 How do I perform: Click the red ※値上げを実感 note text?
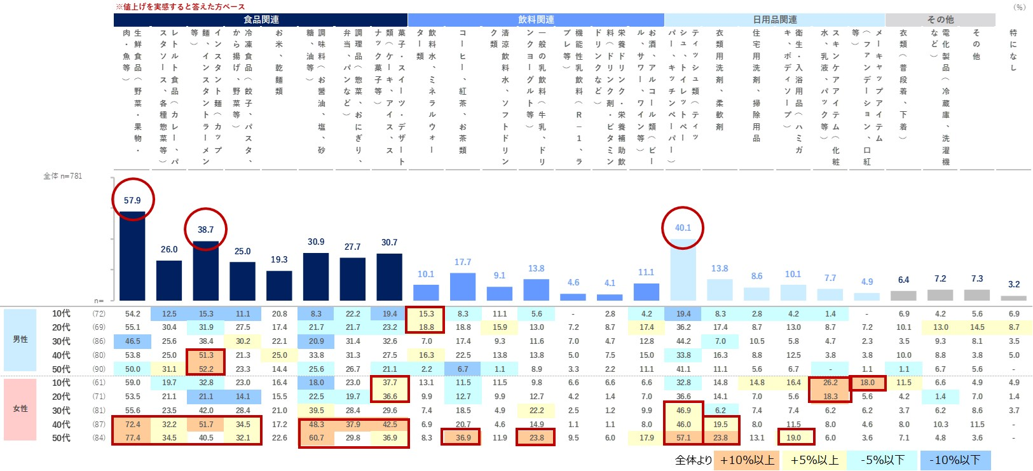tap(180, 6)
